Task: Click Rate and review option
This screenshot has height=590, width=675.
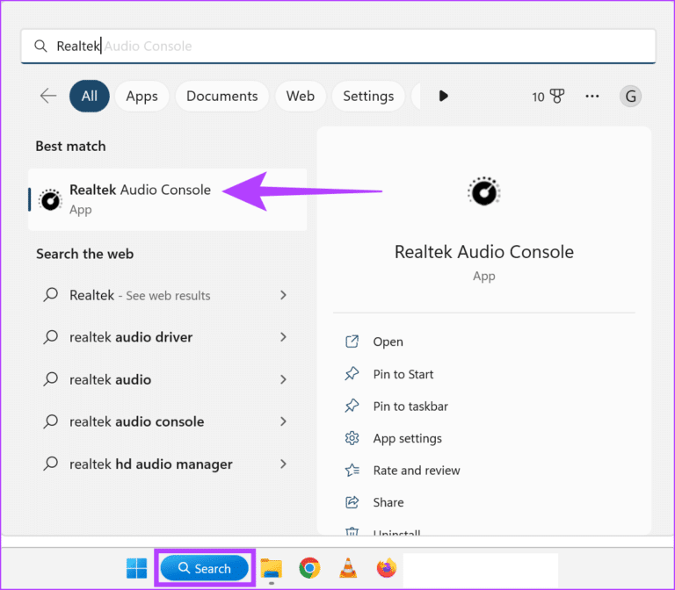Action: point(417,471)
